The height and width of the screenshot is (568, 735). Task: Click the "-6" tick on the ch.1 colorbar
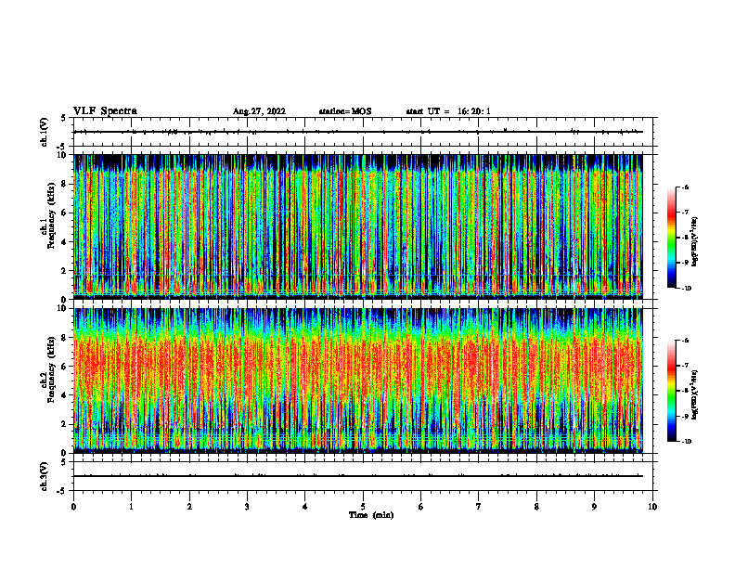pos(685,187)
